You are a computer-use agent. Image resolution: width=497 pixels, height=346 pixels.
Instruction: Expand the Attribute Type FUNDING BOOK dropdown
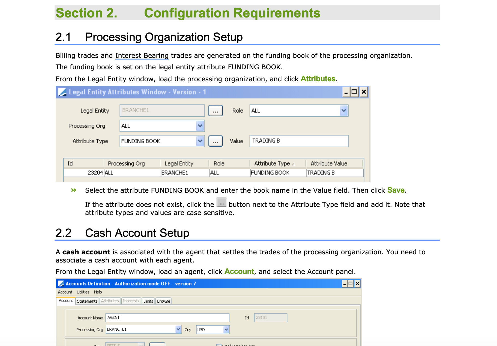pos(200,141)
